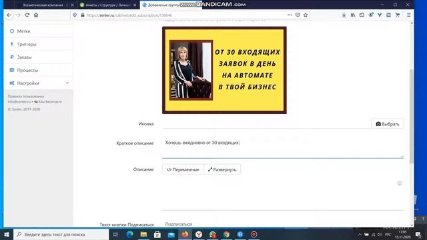
Task: Open Yandex Browser from taskbar
Action: 199,234
